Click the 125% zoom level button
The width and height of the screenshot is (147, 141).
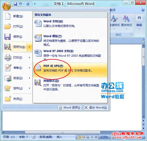(104, 137)
